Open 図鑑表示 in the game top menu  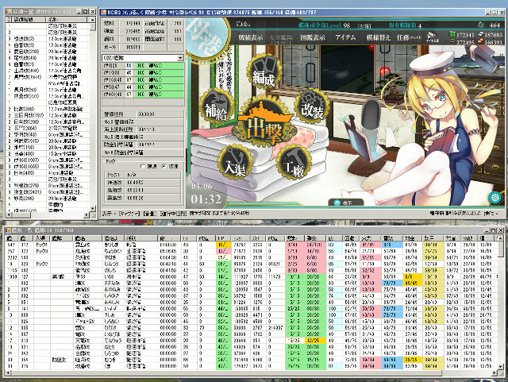pos(312,37)
